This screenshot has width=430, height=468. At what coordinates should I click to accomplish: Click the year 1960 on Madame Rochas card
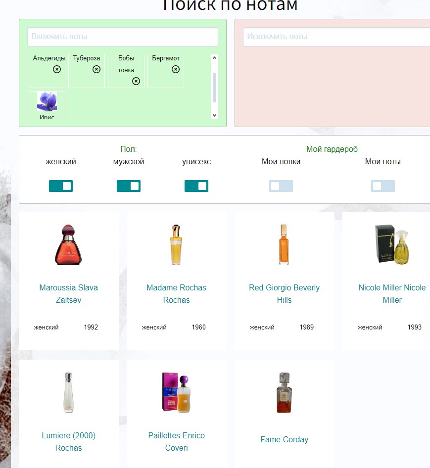(x=198, y=327)
